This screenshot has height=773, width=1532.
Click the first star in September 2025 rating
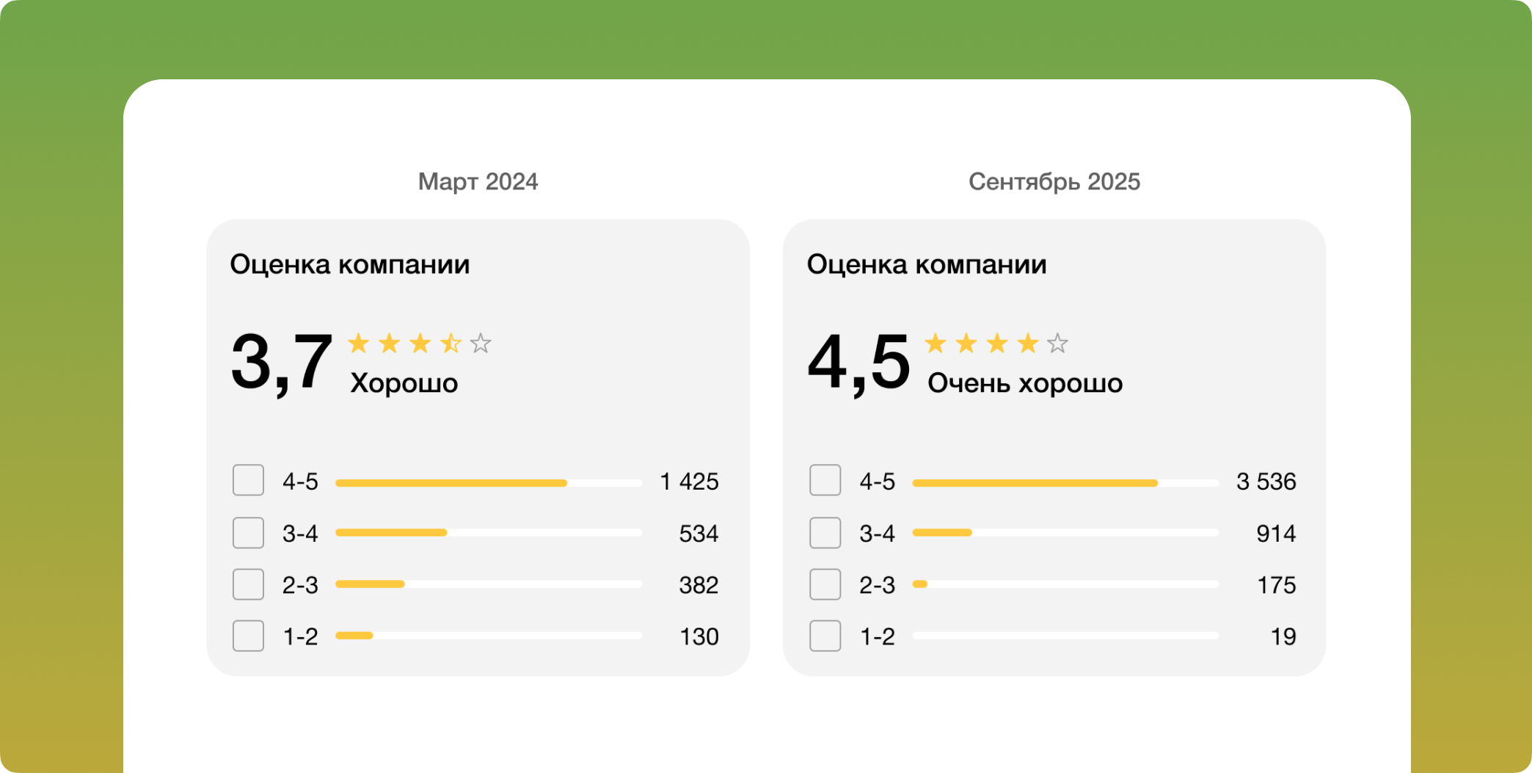935,343
